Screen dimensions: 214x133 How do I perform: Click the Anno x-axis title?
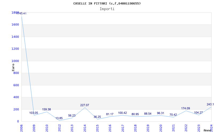(x=208, y=130)
